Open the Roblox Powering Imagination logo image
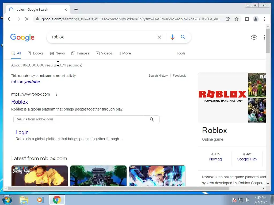Image resolution: width=274 pixels, height=205 pixels. pyautogui.click(x=223, y=98)
